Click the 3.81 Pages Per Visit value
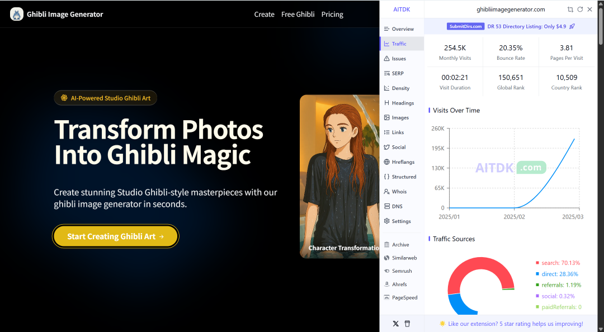The width and height of the screenshot is (604, 332). [566, 48]
